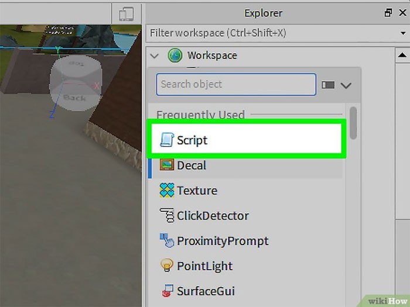This screenshot has height=307, width=410.
Task: Click the ProximityPrompt hand icon
Action: coord(166,240)
